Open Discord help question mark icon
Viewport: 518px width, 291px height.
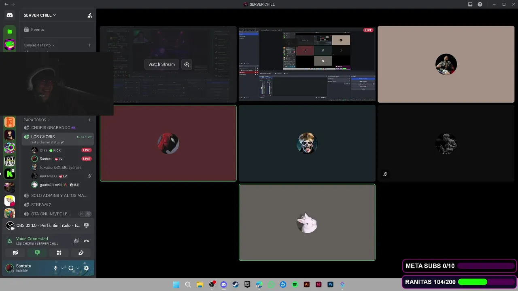480,4
